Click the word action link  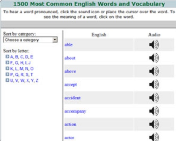tap(70, 124)
